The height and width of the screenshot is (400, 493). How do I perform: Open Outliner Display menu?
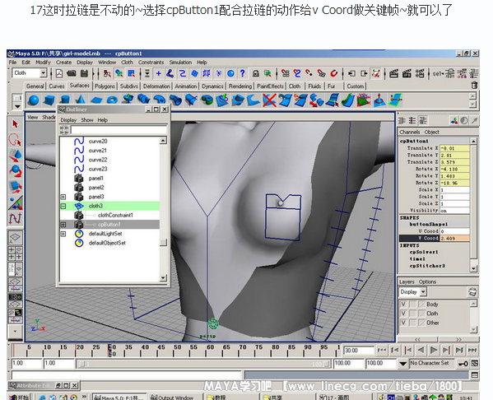[68, 120]
